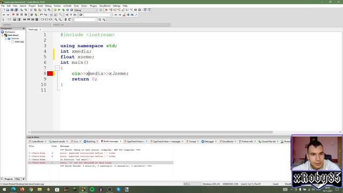
Task: Collapse the code fold at line 7
Action: coord(57,68)
